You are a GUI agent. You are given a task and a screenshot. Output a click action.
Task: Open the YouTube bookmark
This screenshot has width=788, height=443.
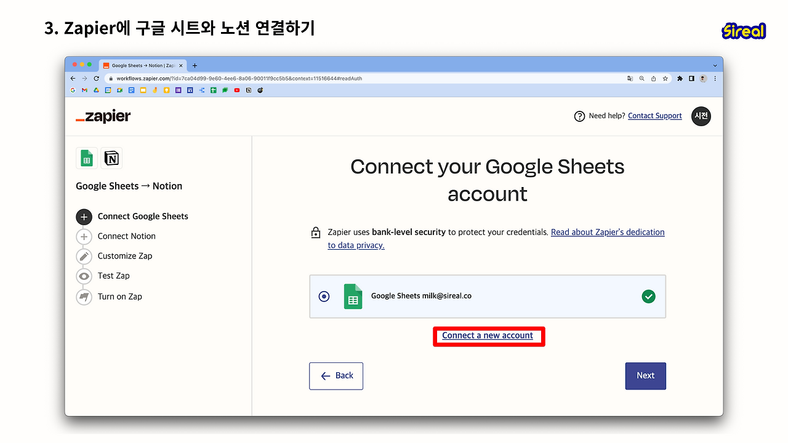point(236,90)
